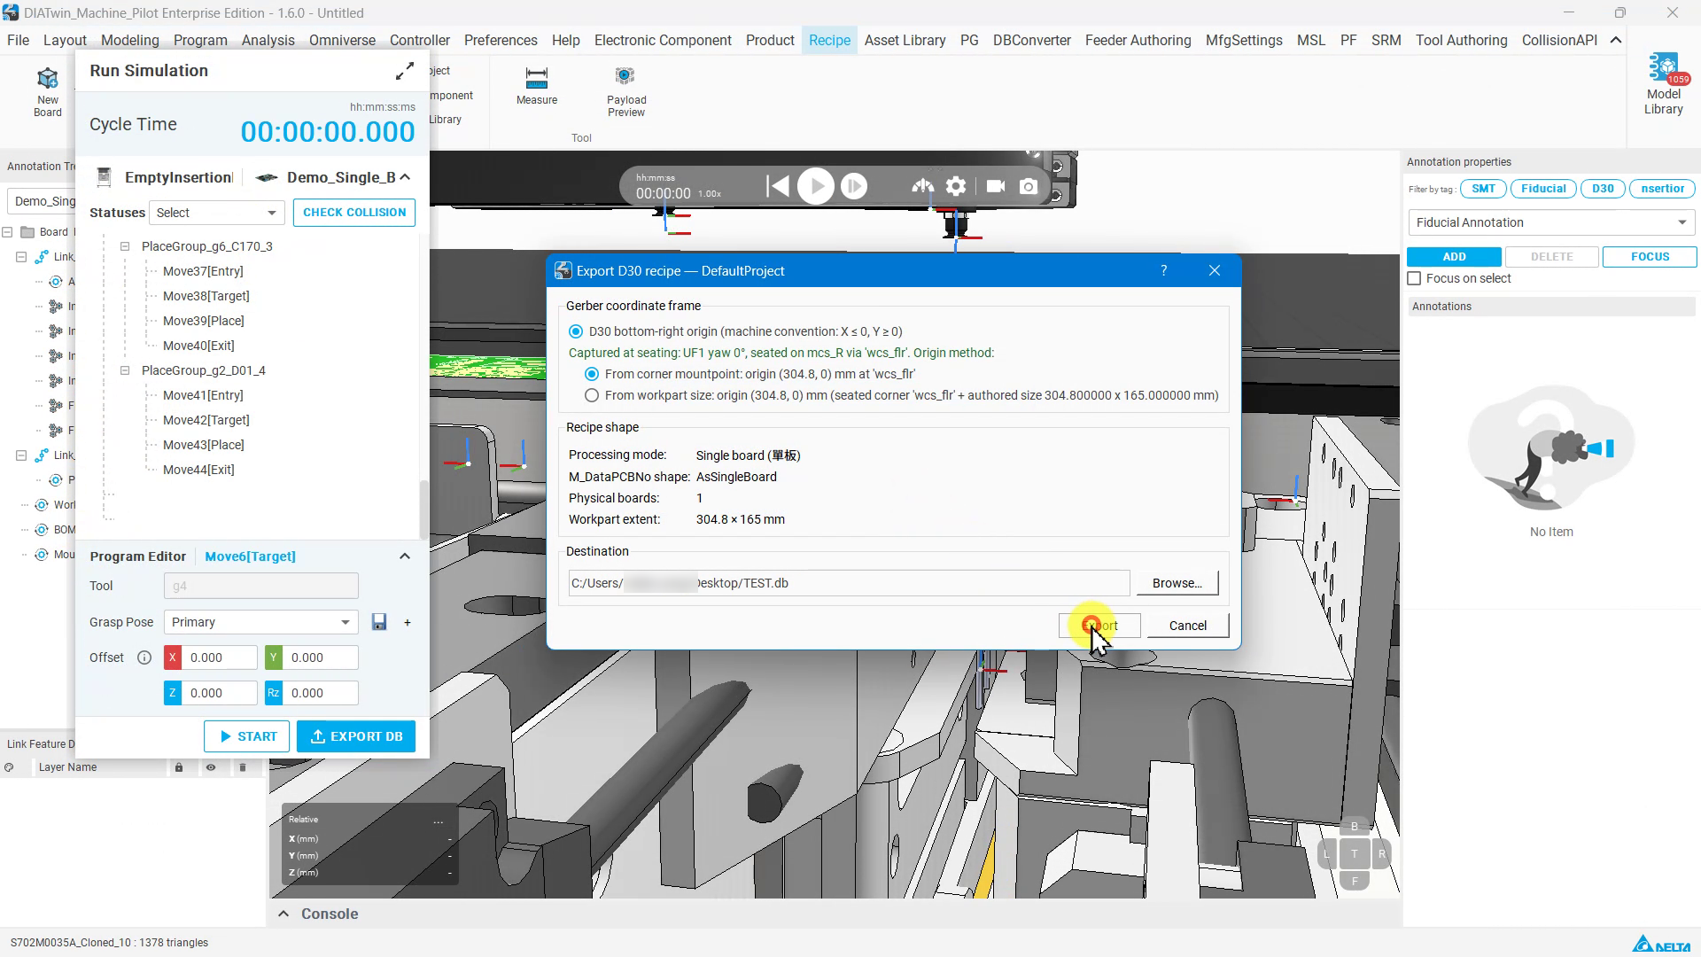Collapse the ribbon with the chevron
This screenshot has width=1701, height=957.
click(1616, 40)
